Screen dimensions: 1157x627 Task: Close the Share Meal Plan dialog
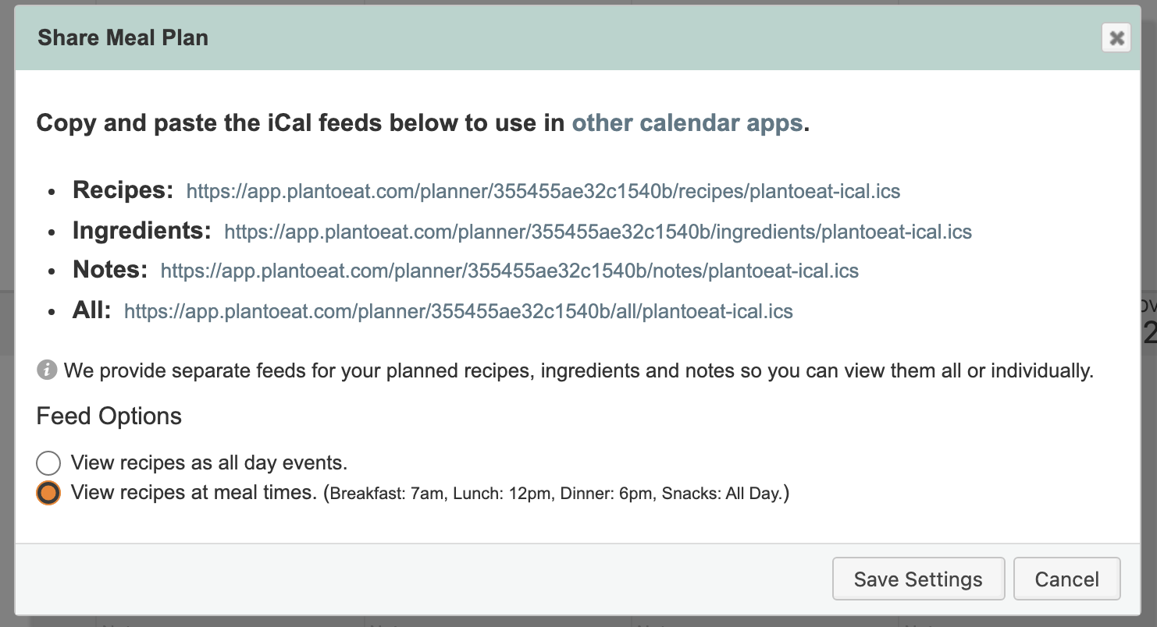click(x=1116, y=37)
